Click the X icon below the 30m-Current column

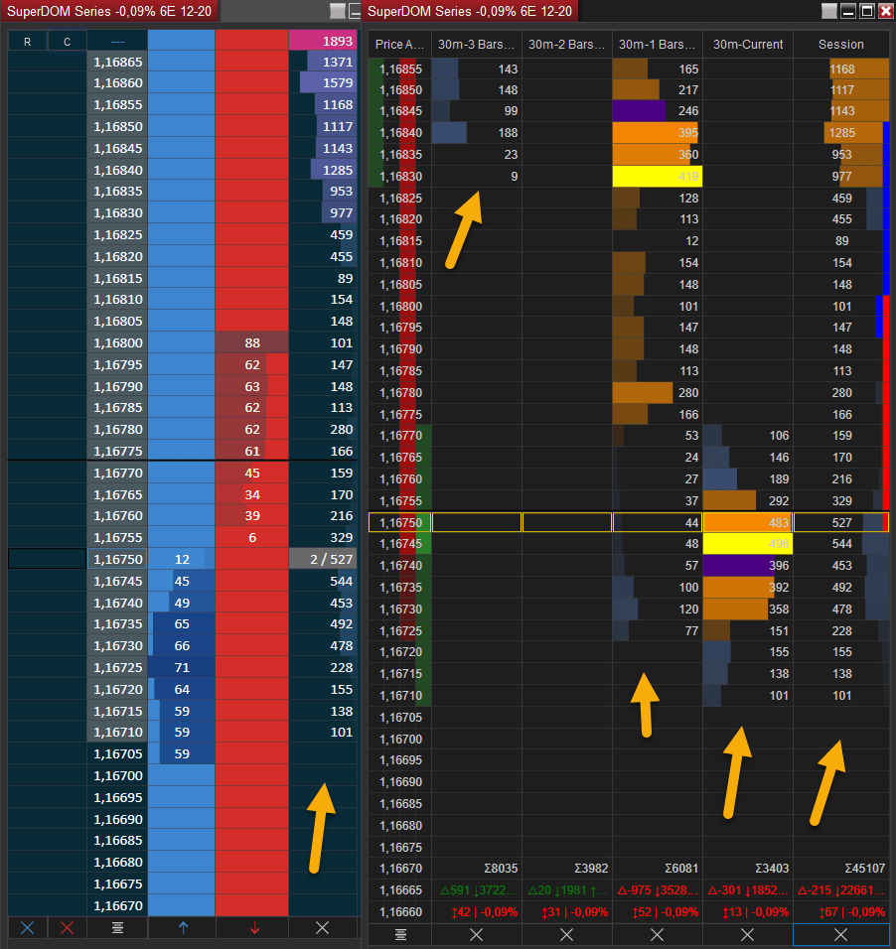click(x=748, y=934)
